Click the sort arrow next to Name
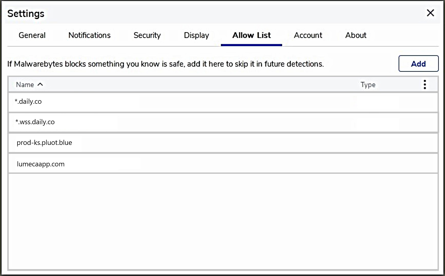Image resolution: width=445 pixels, height=276 pixels. click(x=40, y=85)
